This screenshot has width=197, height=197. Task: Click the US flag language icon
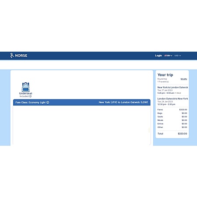165,56
